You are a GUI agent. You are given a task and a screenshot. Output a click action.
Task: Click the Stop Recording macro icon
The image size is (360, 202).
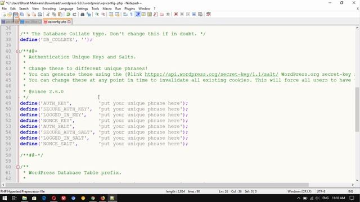click(182, 14)
